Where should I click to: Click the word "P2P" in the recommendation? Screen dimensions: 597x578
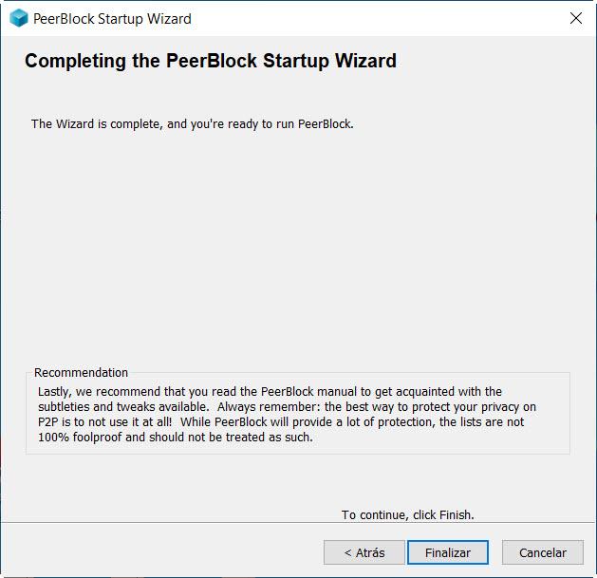tap(48, 422)
